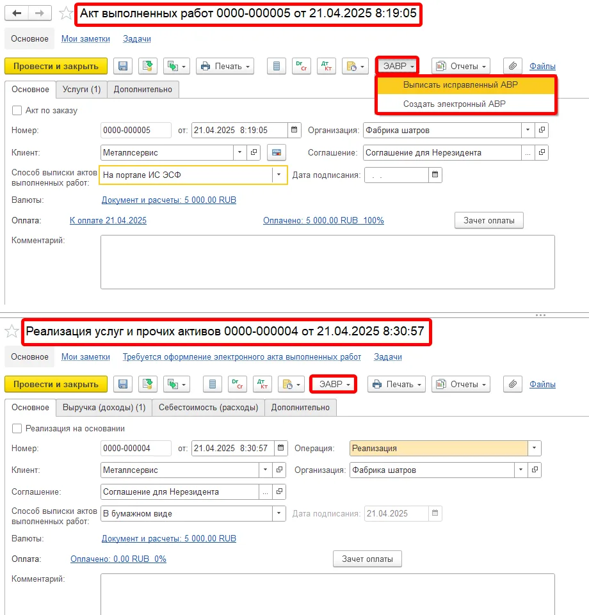Click the payment card icon next to Клиент
Image resolution: width=589 pixels, height=615 pixels.
(x=276, y=152)
